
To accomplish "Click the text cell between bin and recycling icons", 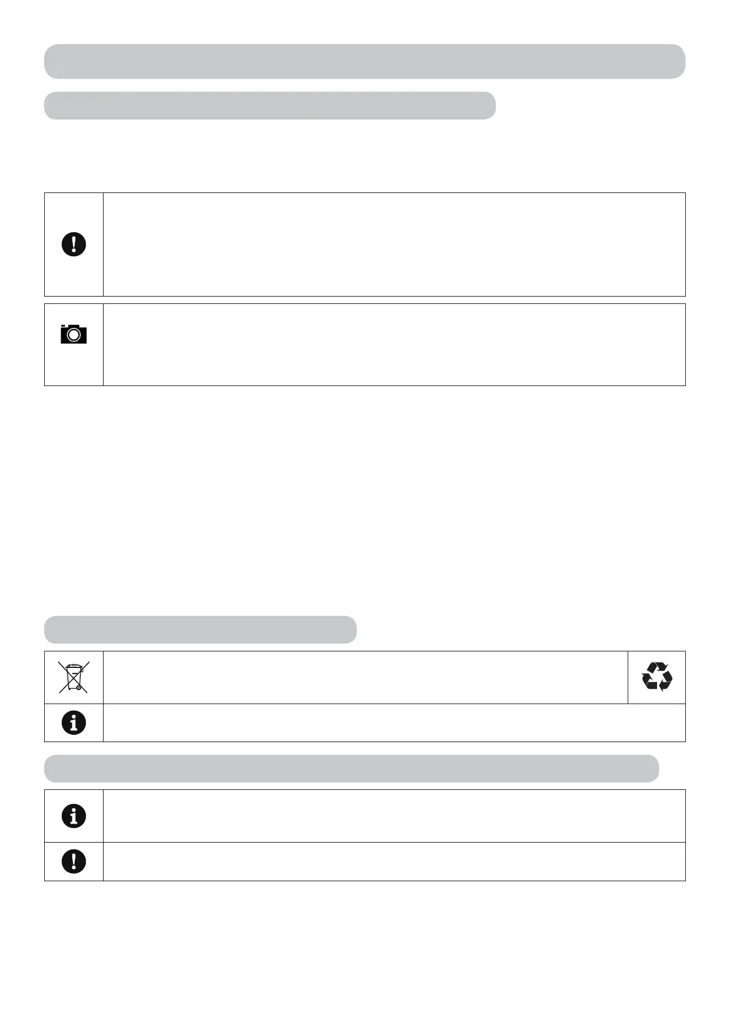I will point(365,677).
